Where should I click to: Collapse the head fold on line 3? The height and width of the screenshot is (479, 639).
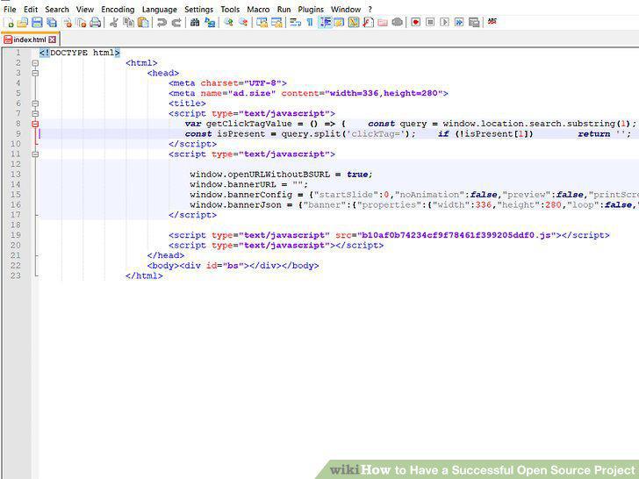click(35, 74)
